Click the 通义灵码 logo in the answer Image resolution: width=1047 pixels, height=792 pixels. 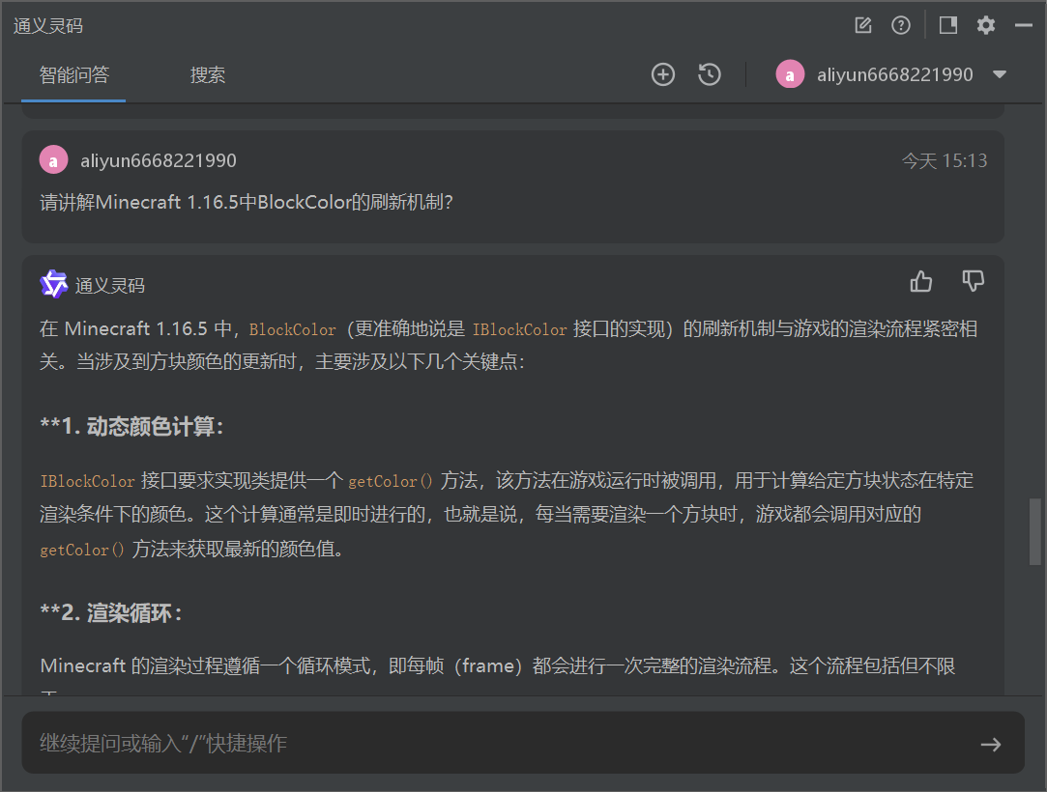53,284
